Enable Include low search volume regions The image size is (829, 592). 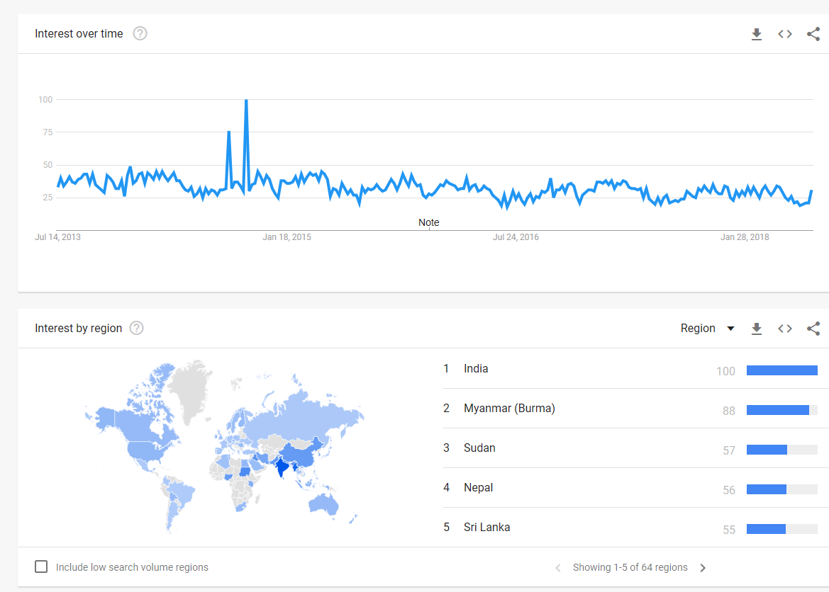coord(42,567)
